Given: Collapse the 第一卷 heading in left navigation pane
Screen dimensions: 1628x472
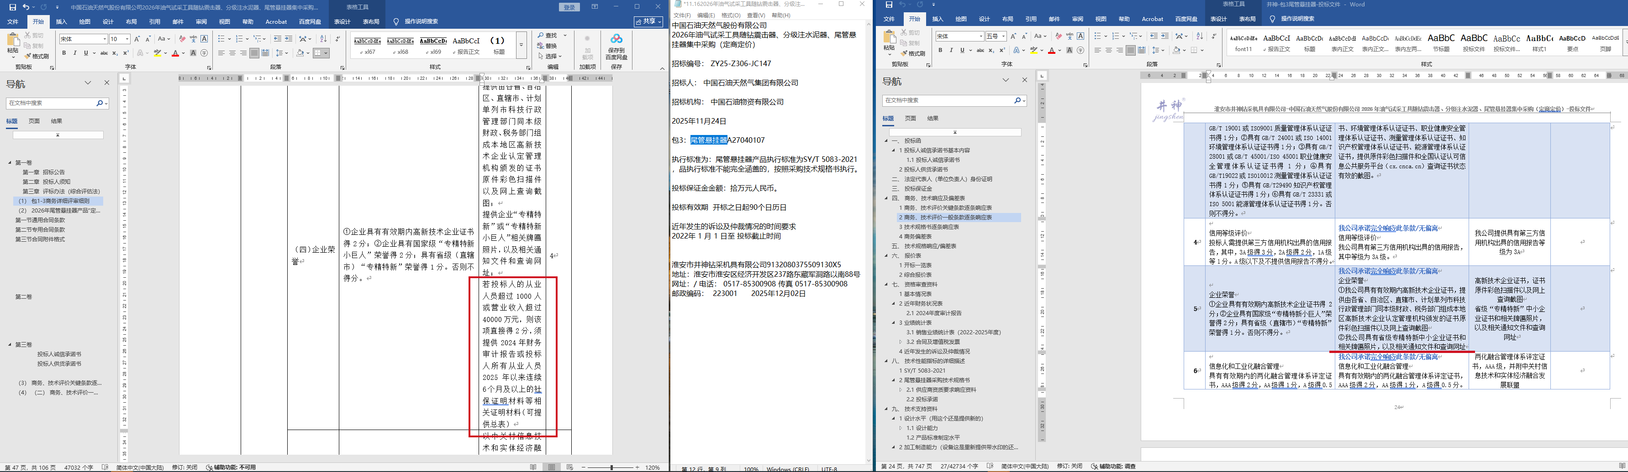Looking at the screenshot, I should click(10, 163).
